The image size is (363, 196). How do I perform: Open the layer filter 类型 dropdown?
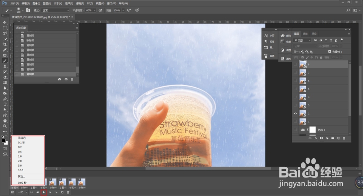pos(302,40)
